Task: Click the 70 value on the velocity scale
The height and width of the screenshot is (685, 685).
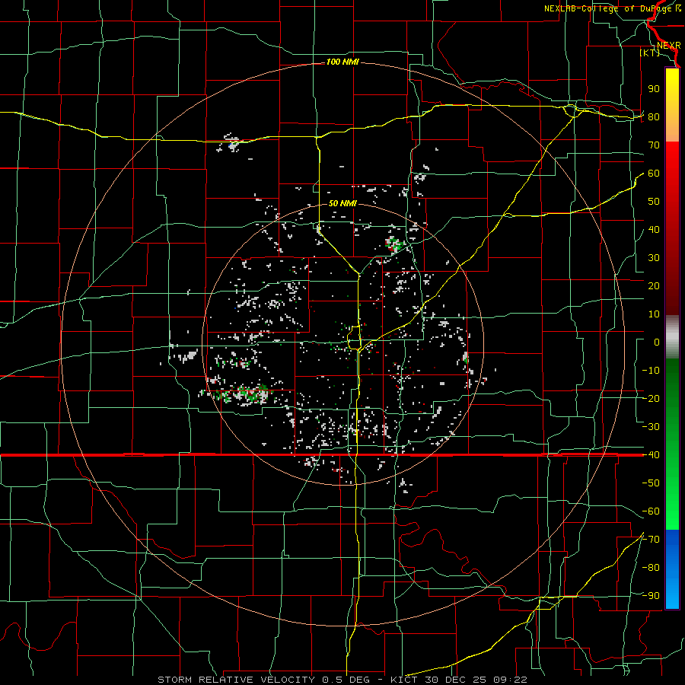Action: (x=654, y=145)
